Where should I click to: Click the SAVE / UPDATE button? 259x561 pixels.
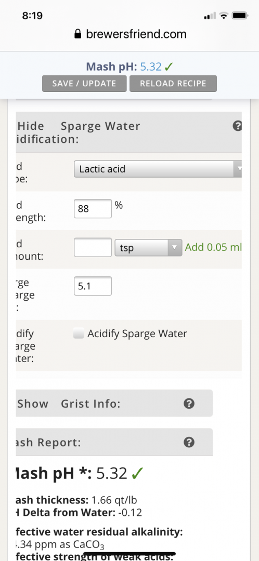click(x=84, y=83)
